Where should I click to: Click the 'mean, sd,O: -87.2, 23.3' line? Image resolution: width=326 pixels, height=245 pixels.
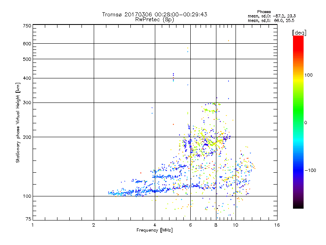272,16
